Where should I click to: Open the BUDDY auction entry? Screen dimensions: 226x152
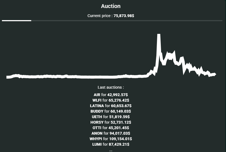111,111
